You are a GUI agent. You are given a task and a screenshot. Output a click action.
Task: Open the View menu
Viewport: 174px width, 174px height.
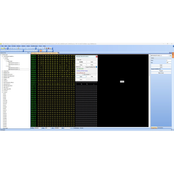9,46
